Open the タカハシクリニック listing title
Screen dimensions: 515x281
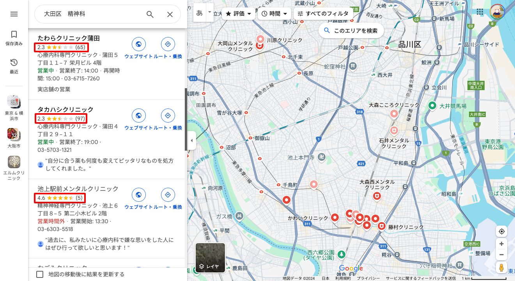(x=65, y=110)
